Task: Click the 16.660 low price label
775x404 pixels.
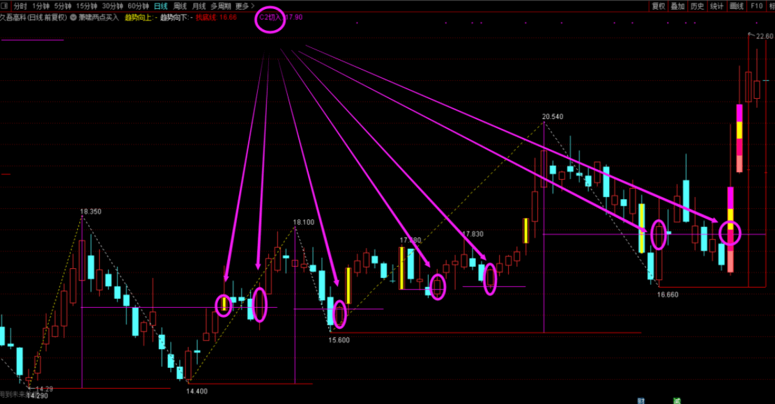Action: 667,295
